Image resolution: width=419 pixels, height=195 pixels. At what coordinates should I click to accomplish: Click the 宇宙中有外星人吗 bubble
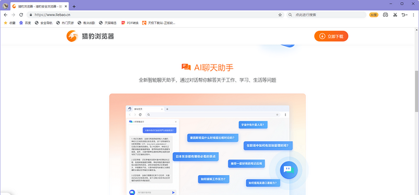click(x=253, y=125)
